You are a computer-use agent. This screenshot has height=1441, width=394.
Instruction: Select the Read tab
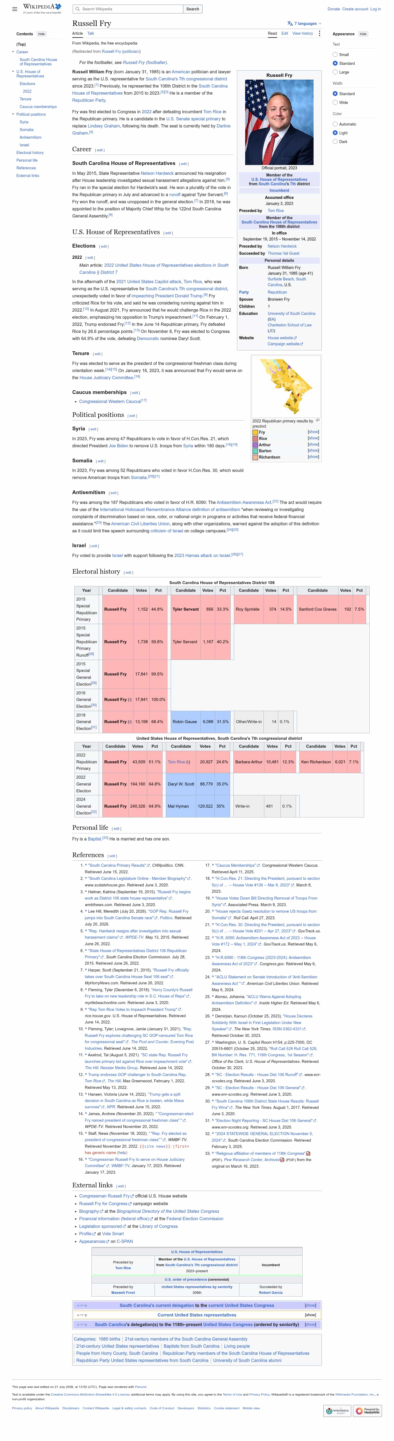coord(272,34)
